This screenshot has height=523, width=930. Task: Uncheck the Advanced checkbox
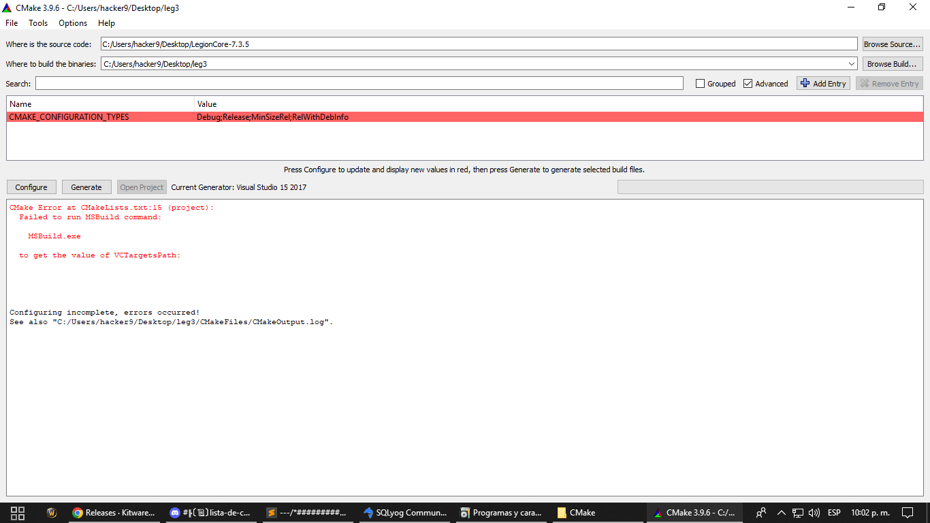pos(748,84)
